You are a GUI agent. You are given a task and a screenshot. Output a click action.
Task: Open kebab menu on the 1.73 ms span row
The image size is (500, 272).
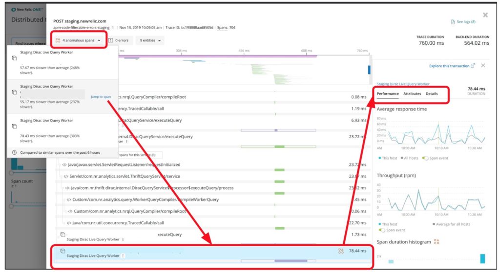[x=123, y=239]
